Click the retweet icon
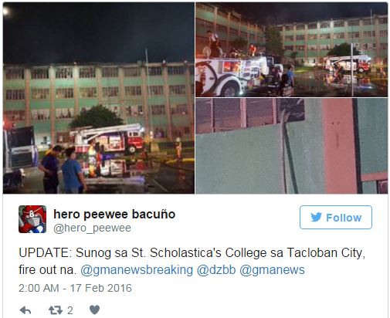This screenshot has height=318, width=390. coord(56,310)
